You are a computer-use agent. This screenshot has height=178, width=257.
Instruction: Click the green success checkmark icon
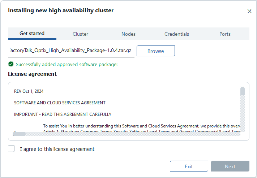[11, 64]
